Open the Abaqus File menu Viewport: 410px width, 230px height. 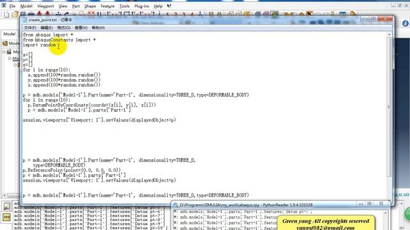pos(12,6)
